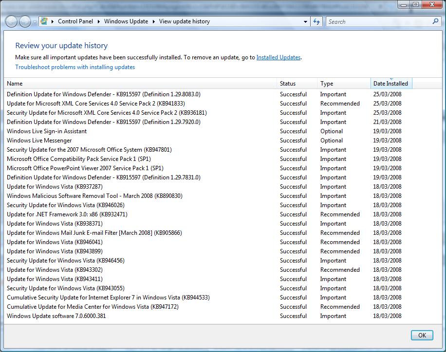The width and height of the screenshot is (446, 352).
Task: Click Recommended type of KB947172 row
Action: point(340,307)
